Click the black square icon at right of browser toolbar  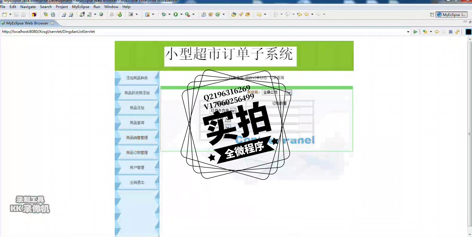tap(468, 32)
